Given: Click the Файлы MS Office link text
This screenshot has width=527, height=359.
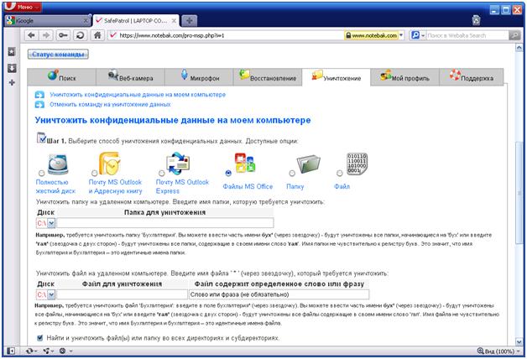Looking at the screenshot, I should click(x=248, y=186).
